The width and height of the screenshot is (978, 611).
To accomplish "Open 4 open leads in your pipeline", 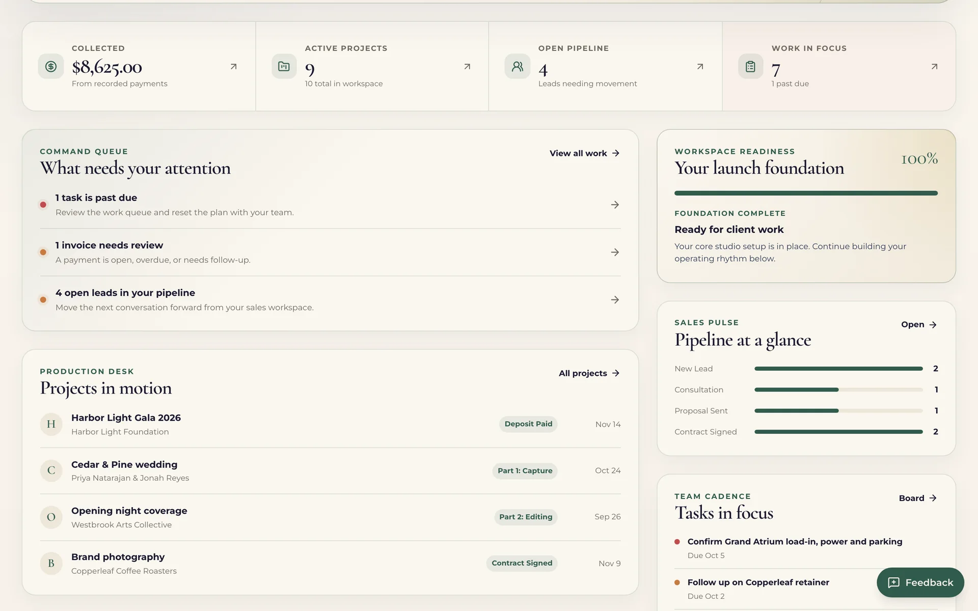I will (330, 300).
